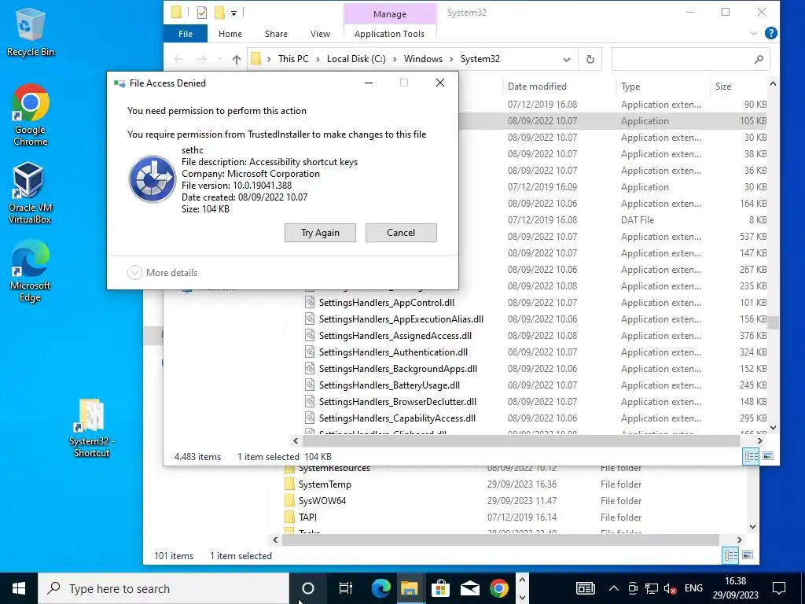This screenshot has width=805, height=604.
Task: Expand the ribbon chevron
Action: pos(754,33)
